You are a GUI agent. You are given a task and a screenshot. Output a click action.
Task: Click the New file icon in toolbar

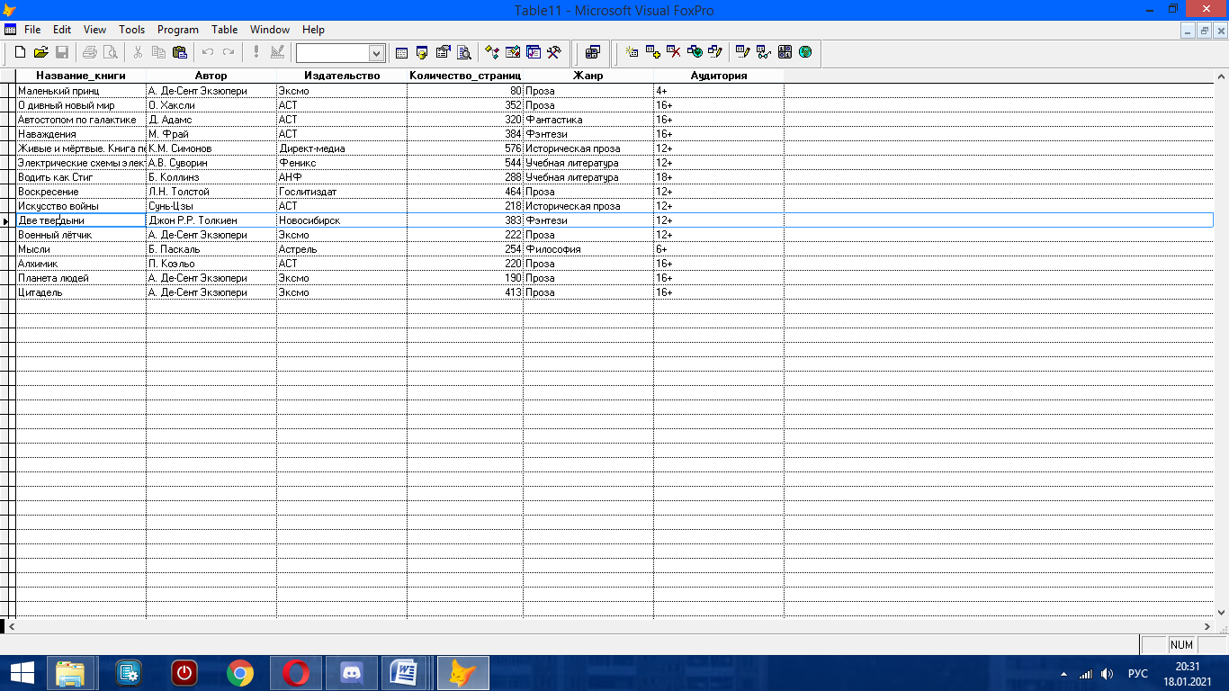click(20, 53)
